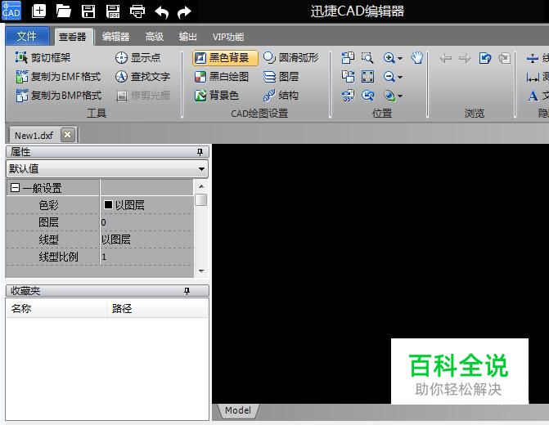Click the 线型 value 以图层
The height and width of the screenshot is (425, 549).
146,239
